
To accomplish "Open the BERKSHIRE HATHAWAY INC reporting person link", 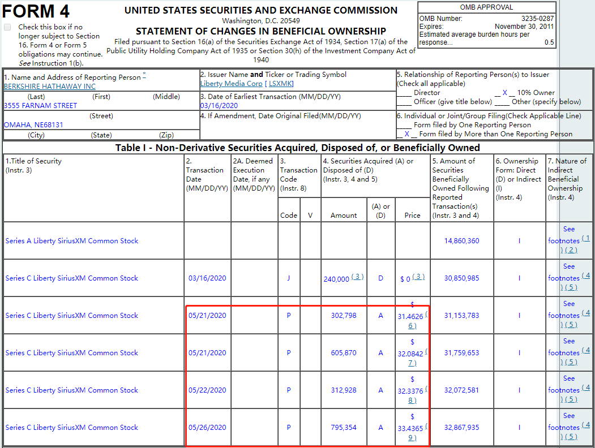I will [x=50, y=87].
